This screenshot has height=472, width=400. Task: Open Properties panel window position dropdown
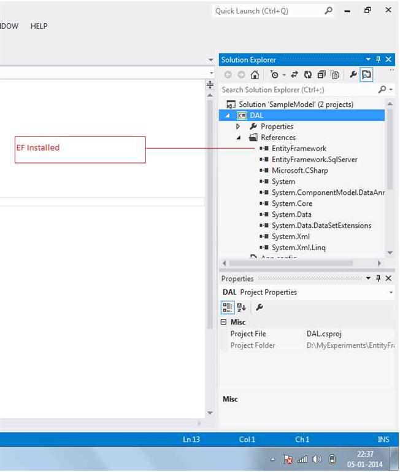point(368,278)
